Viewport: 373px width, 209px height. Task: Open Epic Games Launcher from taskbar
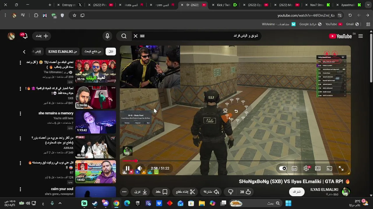[138, 203]
